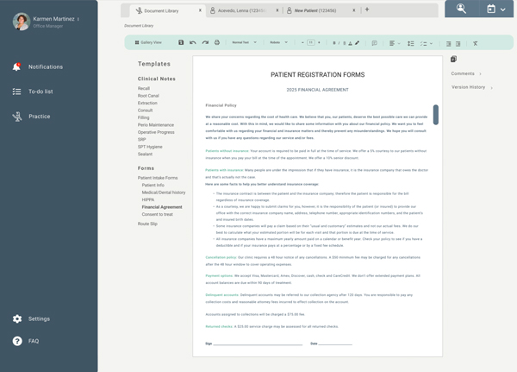
Task: Toggle italic formatting
Action: click(339, 43)
